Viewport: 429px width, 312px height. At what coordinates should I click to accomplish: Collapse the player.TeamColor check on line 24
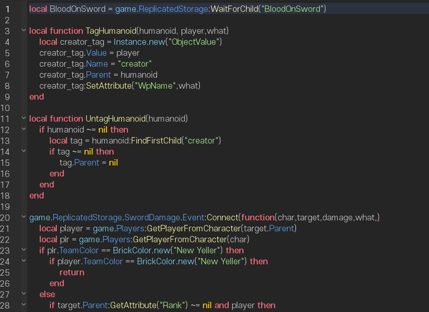point(24,261)
